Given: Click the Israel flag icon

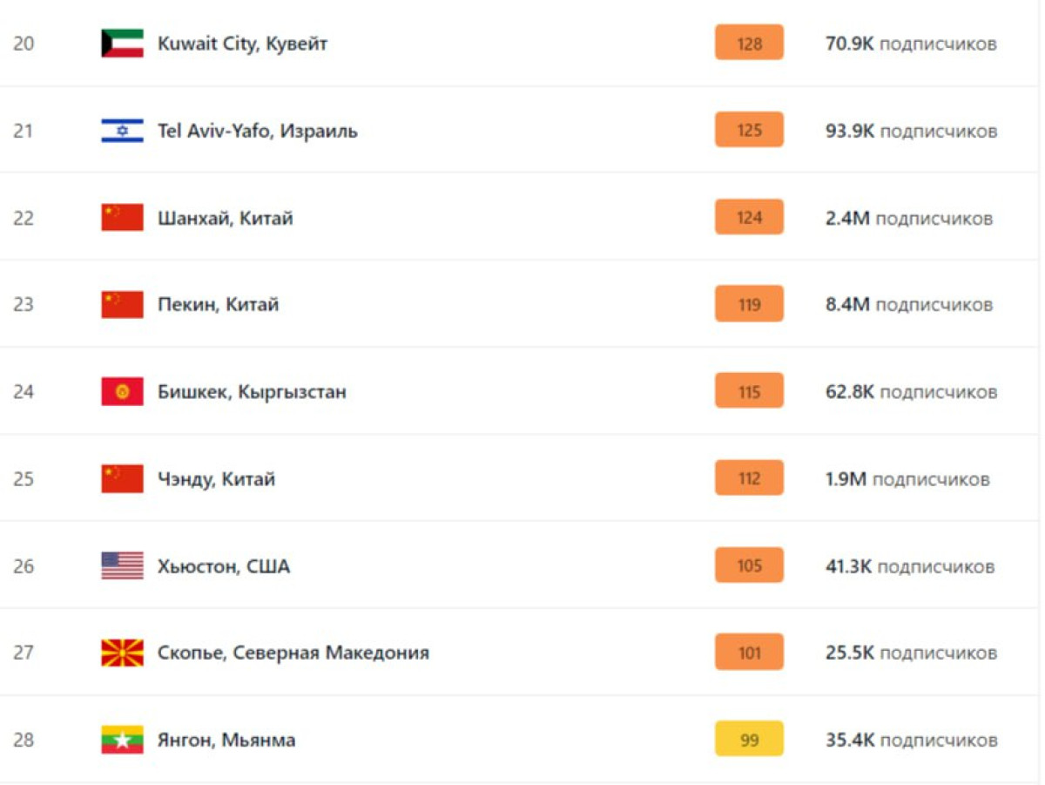Looking at the screenshot, I should coord(122,131).
